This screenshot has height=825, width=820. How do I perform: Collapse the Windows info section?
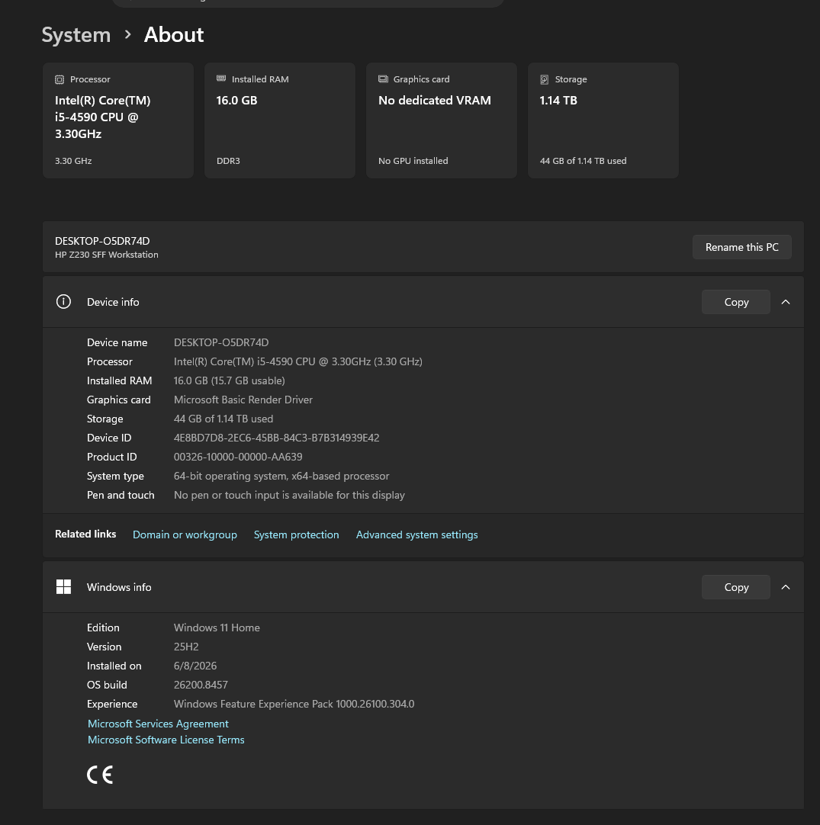coord(786,587)
